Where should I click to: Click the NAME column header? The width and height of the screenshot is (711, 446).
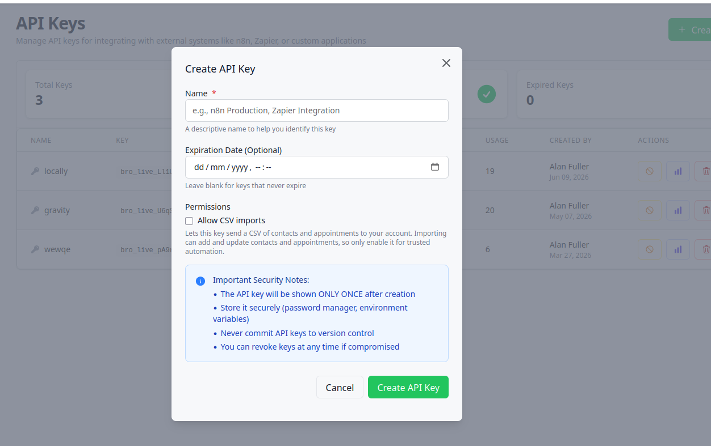coord(41,140)
